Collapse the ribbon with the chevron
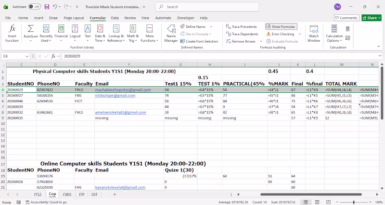 click(x=379, y=47)
